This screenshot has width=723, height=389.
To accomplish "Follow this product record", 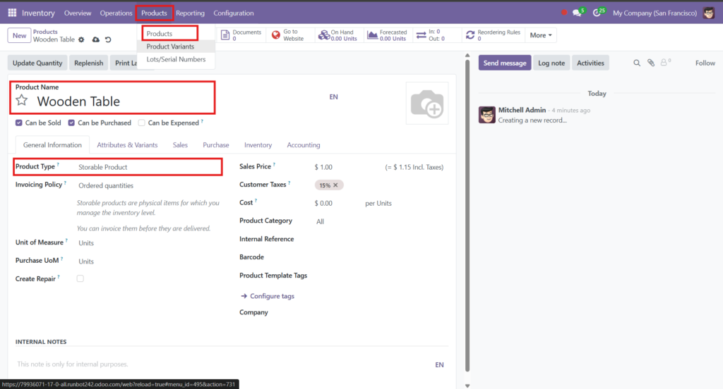I will tap(705, 63).
